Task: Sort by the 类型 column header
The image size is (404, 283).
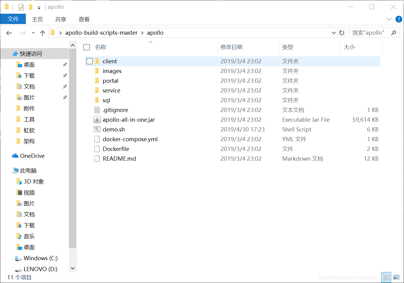Action: (288, 47)
